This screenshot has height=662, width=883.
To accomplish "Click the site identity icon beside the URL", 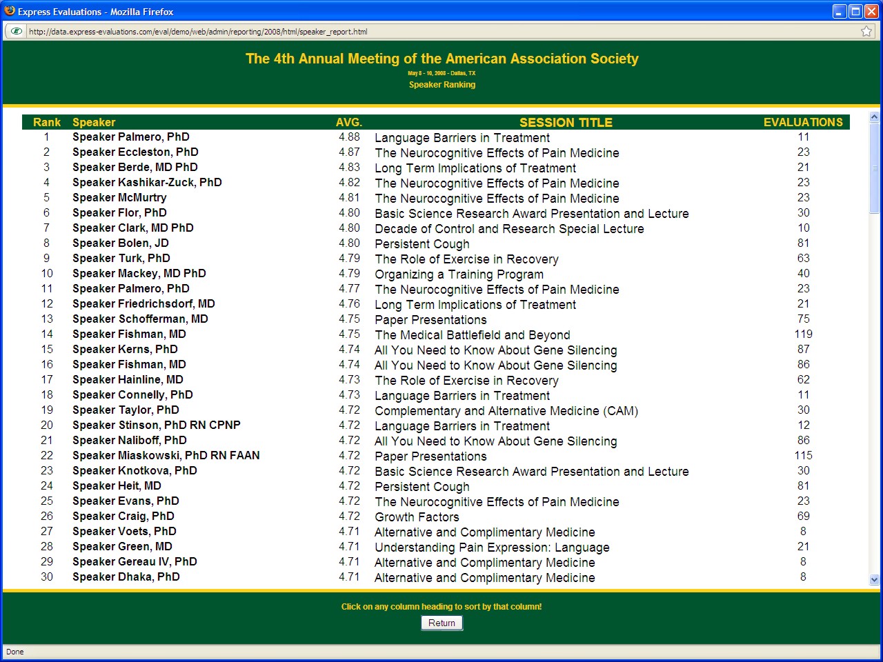I will point(16,31).
